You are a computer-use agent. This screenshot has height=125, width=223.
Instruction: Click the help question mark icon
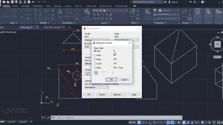(x=202, y=2)
